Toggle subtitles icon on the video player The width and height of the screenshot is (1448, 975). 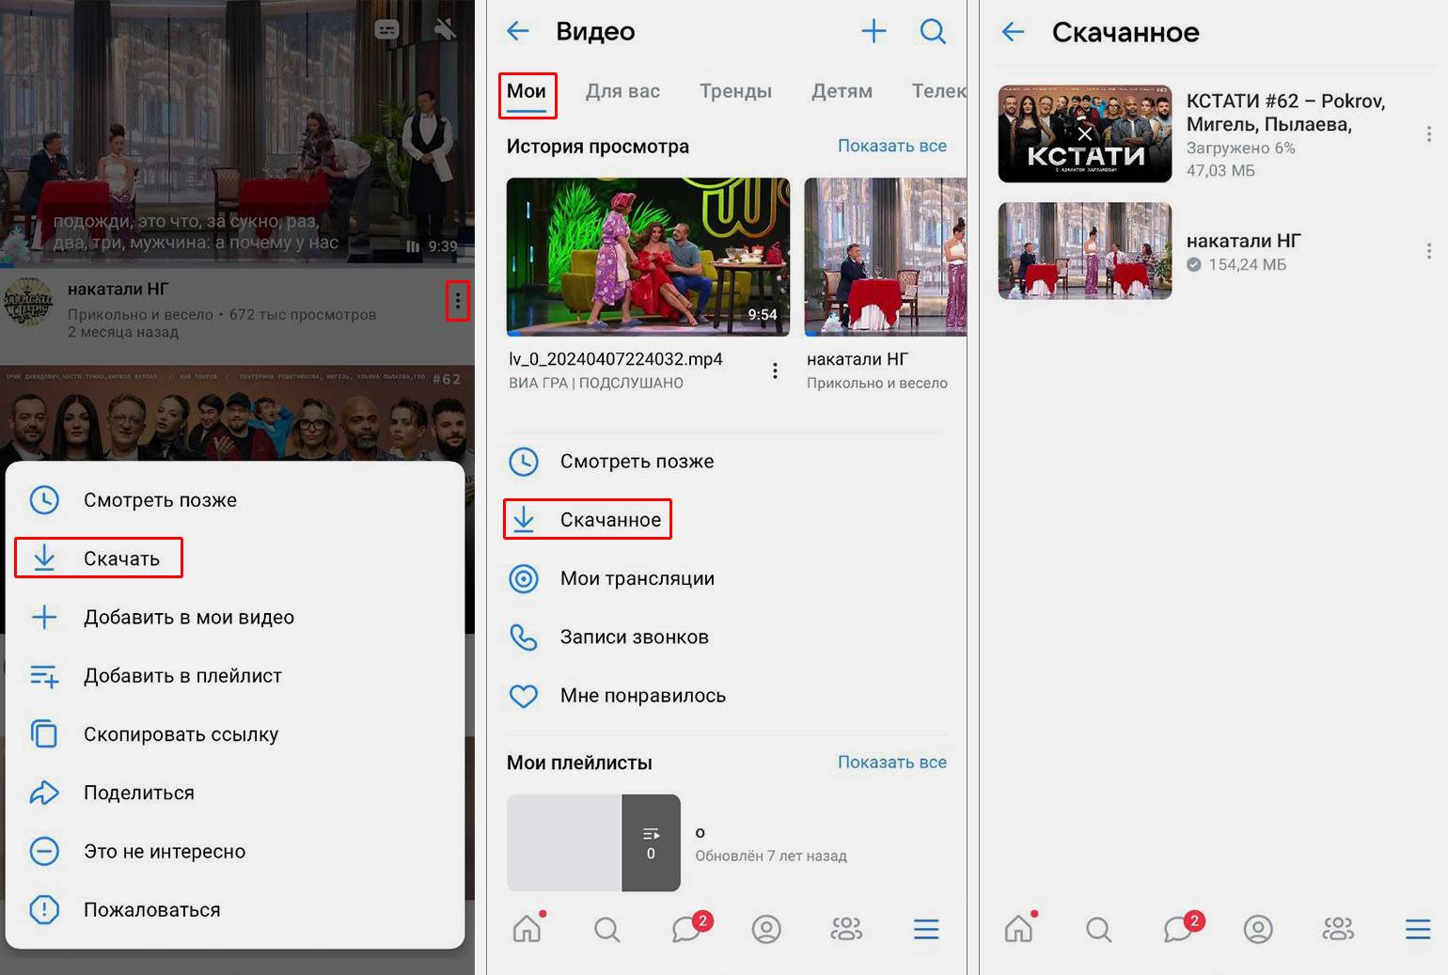pyautogui.click(x=386, y=30)
